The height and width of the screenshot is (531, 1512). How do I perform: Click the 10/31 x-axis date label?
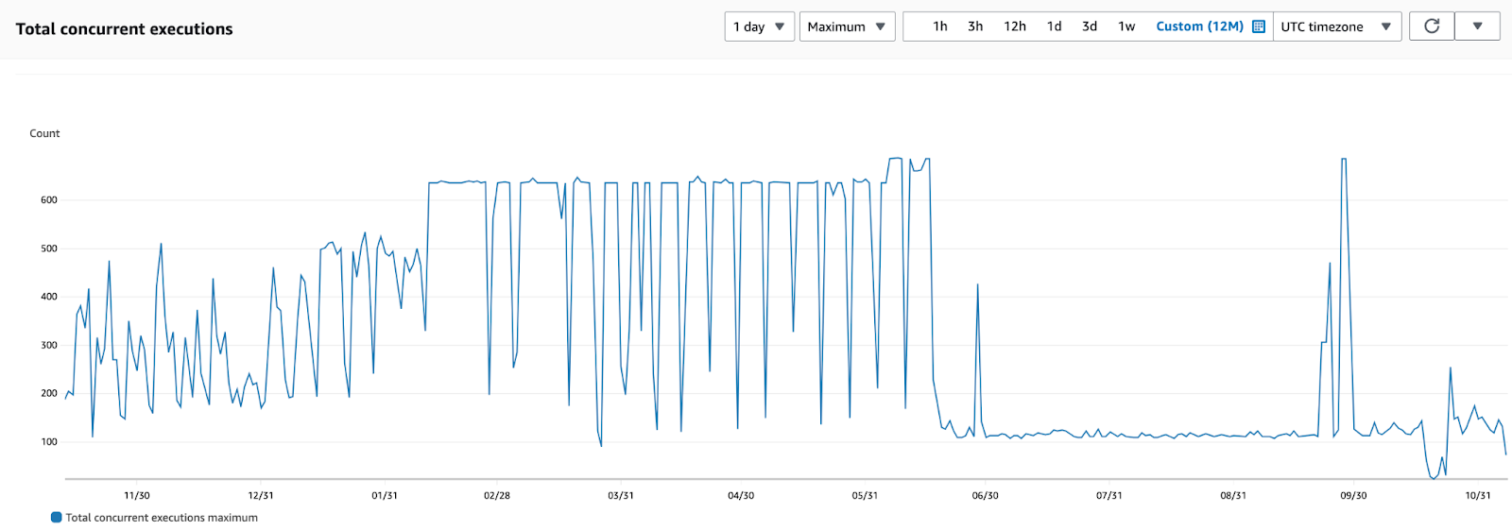[x=1478, y=496]
